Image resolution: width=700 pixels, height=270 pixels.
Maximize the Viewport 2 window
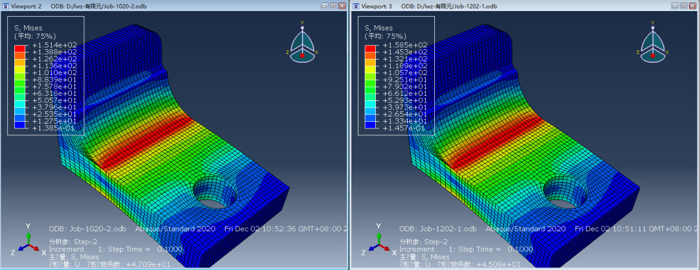tap(333, 6)
